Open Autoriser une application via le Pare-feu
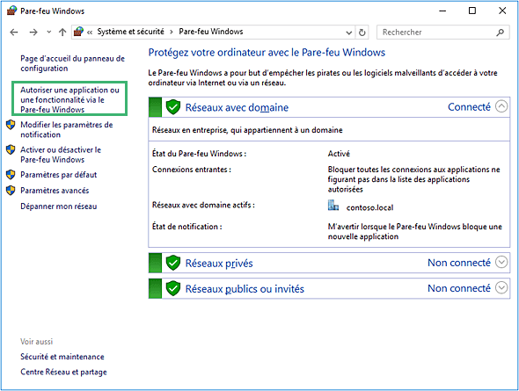Image resolution: width=519 pixels, height=391 pixels. (x=69, y=99)
